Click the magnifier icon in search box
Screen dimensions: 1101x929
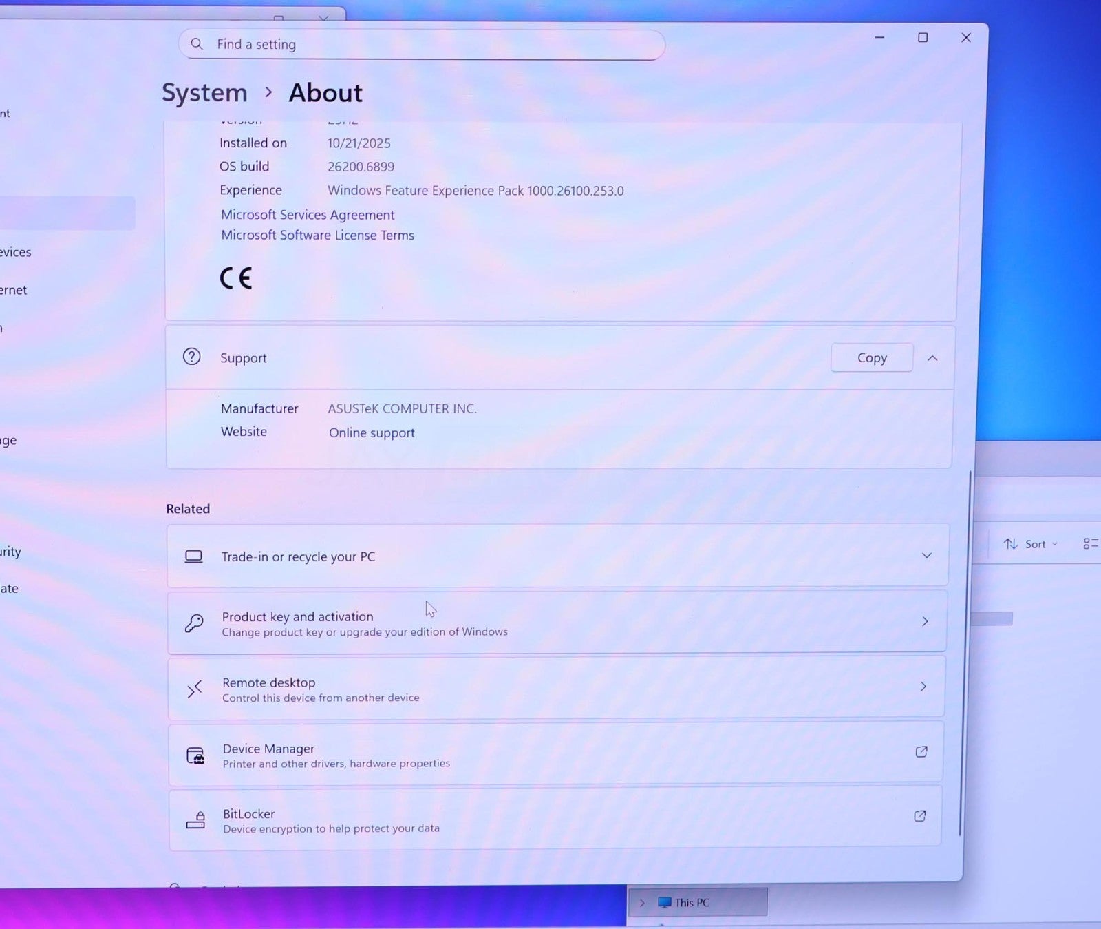point(197,44)
